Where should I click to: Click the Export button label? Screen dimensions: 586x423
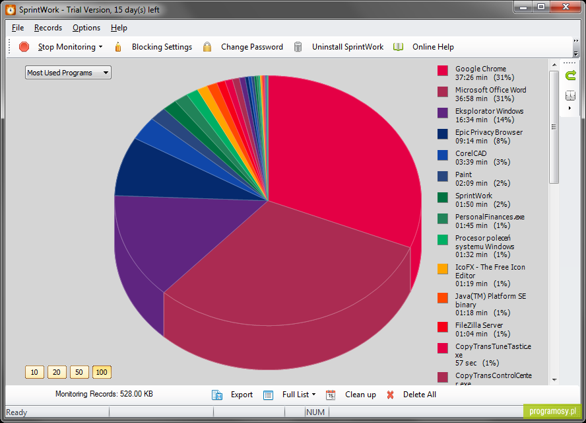click(242, 395)
